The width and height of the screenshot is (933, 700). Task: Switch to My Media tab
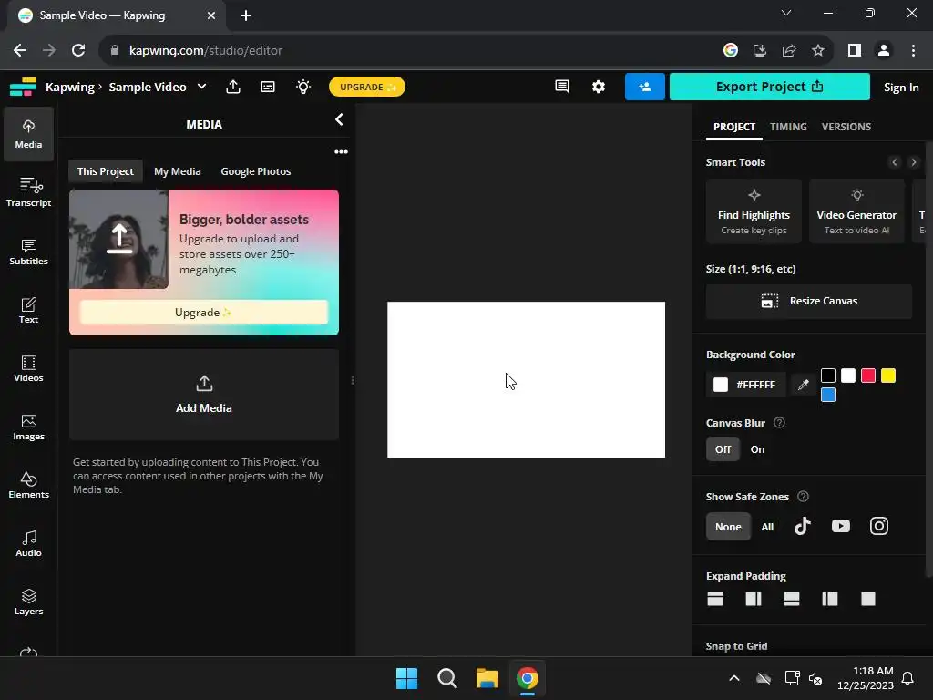(178, 171)
